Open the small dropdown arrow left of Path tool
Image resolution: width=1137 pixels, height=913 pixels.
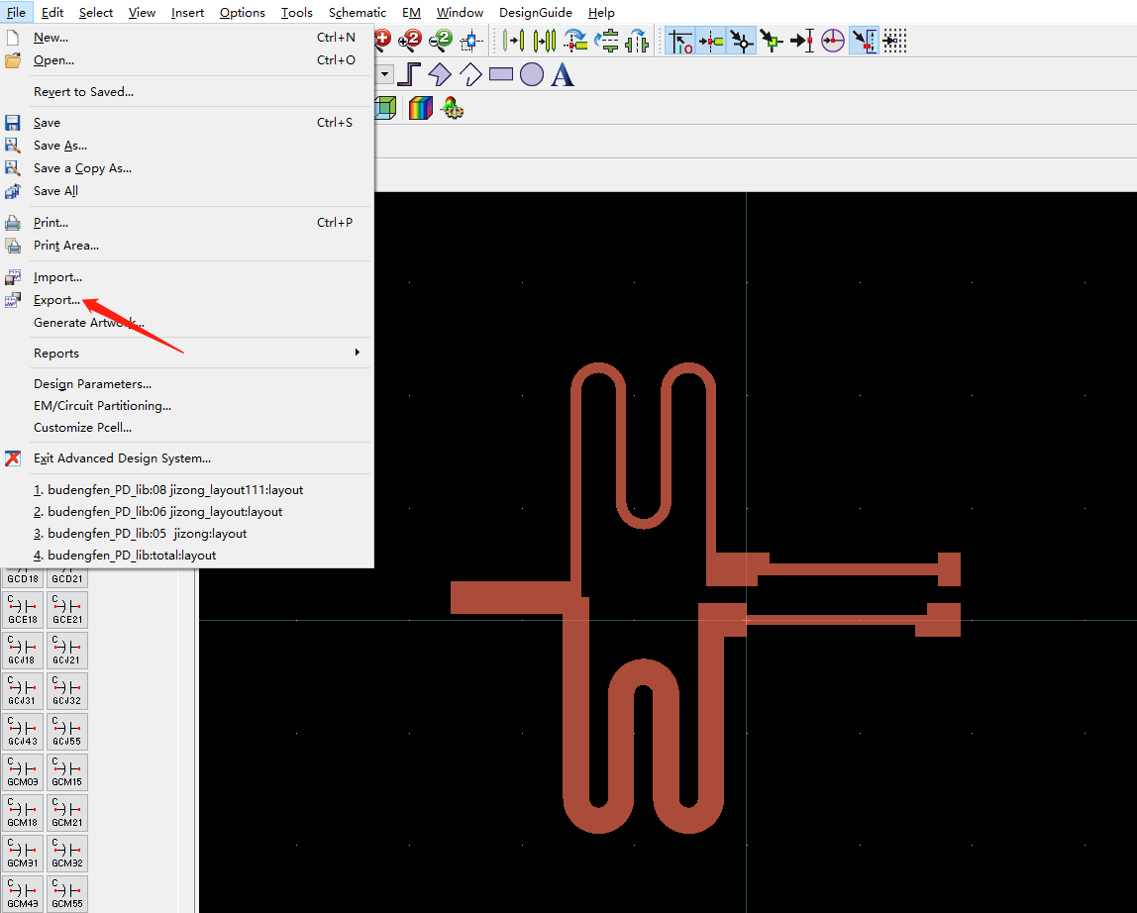pos(385,74)
